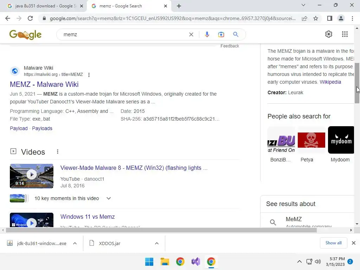The height and width of the screenshot is (270, 360).
Task: Open MEMZ - Malware Wiki result
Action: (x=44, y=84)
